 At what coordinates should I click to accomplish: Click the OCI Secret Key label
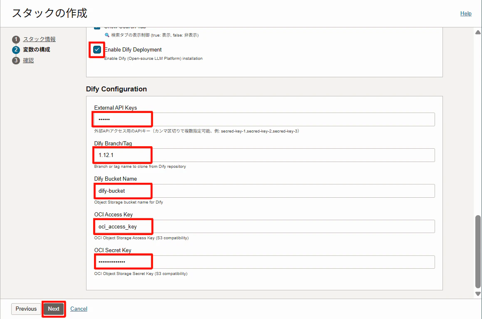(x=113, y=250)
